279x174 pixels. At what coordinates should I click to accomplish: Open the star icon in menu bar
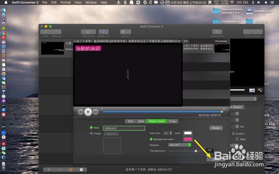coord(266,3)
